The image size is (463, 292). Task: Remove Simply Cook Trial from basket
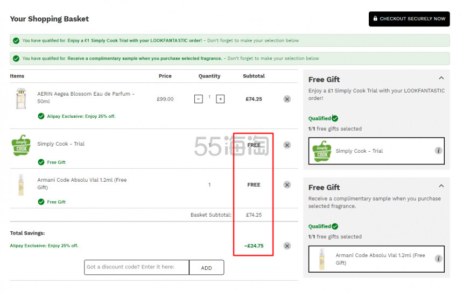click(x=287, y=145)
